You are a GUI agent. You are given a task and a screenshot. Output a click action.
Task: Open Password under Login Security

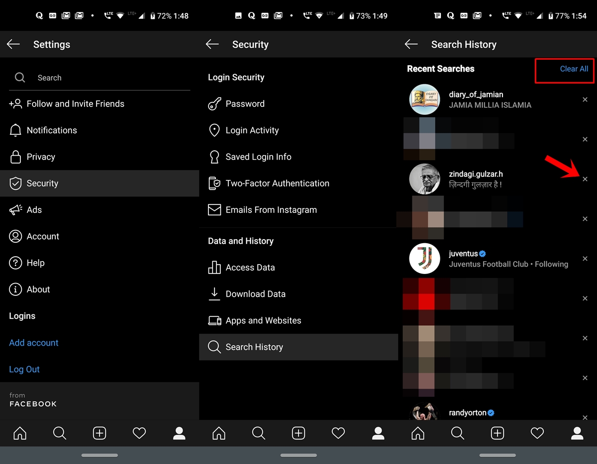298,104
